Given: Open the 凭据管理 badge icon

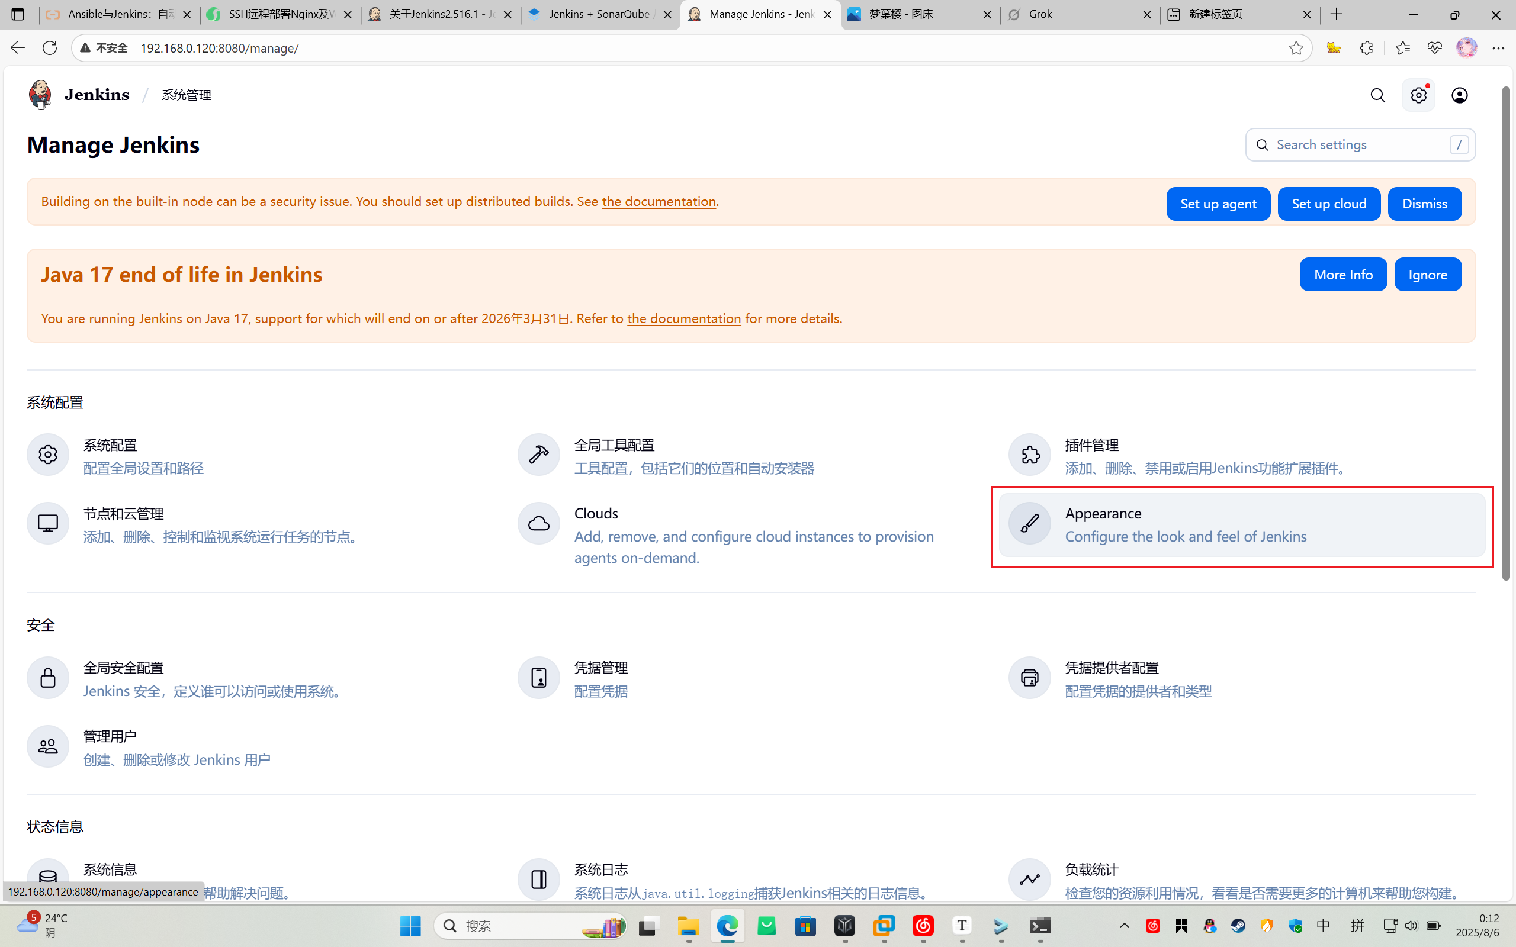Looking at the screenshot, I should [538, 678].
